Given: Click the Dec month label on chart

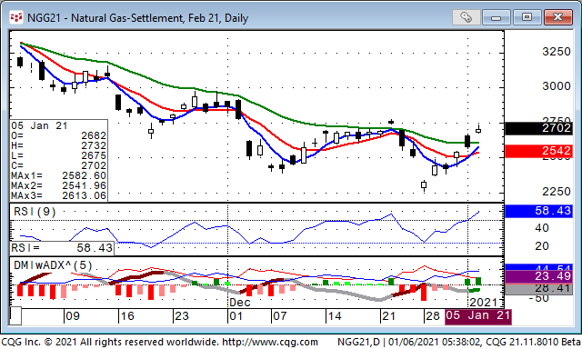Looking at the screenshot, I should pyautogui.click(x=240, y=303).
